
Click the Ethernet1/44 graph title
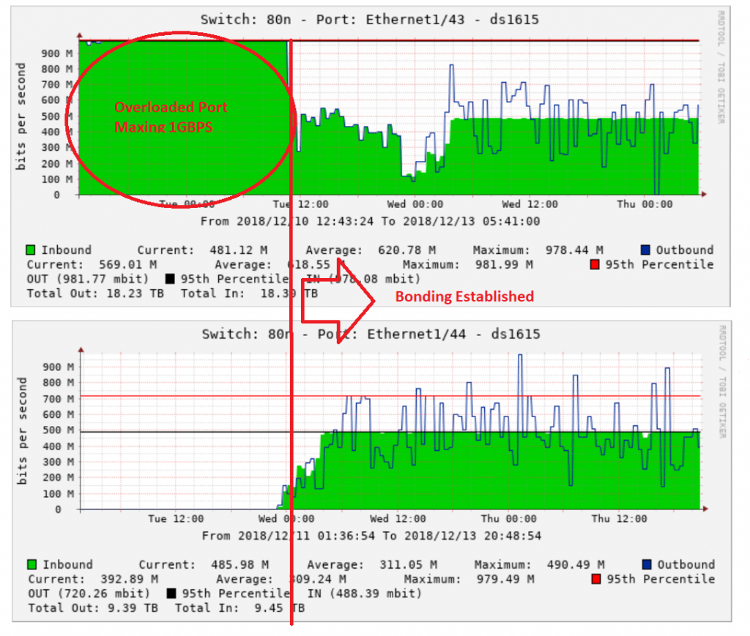click(371, 334)
